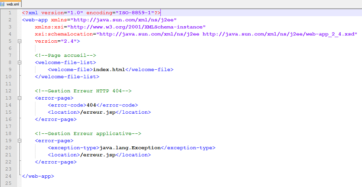Click the Gestion Erreur applicative comment

click(x=88, y=133)
